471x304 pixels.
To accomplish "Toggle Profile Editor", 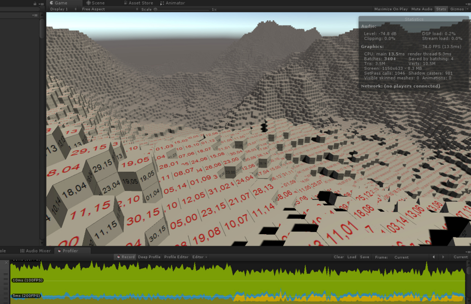I will pos(176,257).
